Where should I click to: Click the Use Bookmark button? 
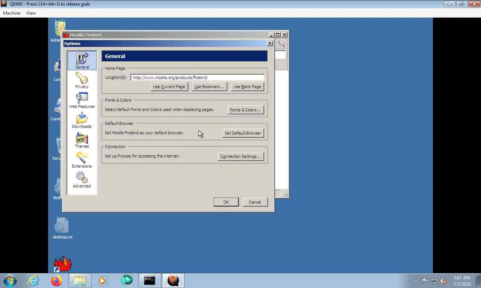[209, 87]
